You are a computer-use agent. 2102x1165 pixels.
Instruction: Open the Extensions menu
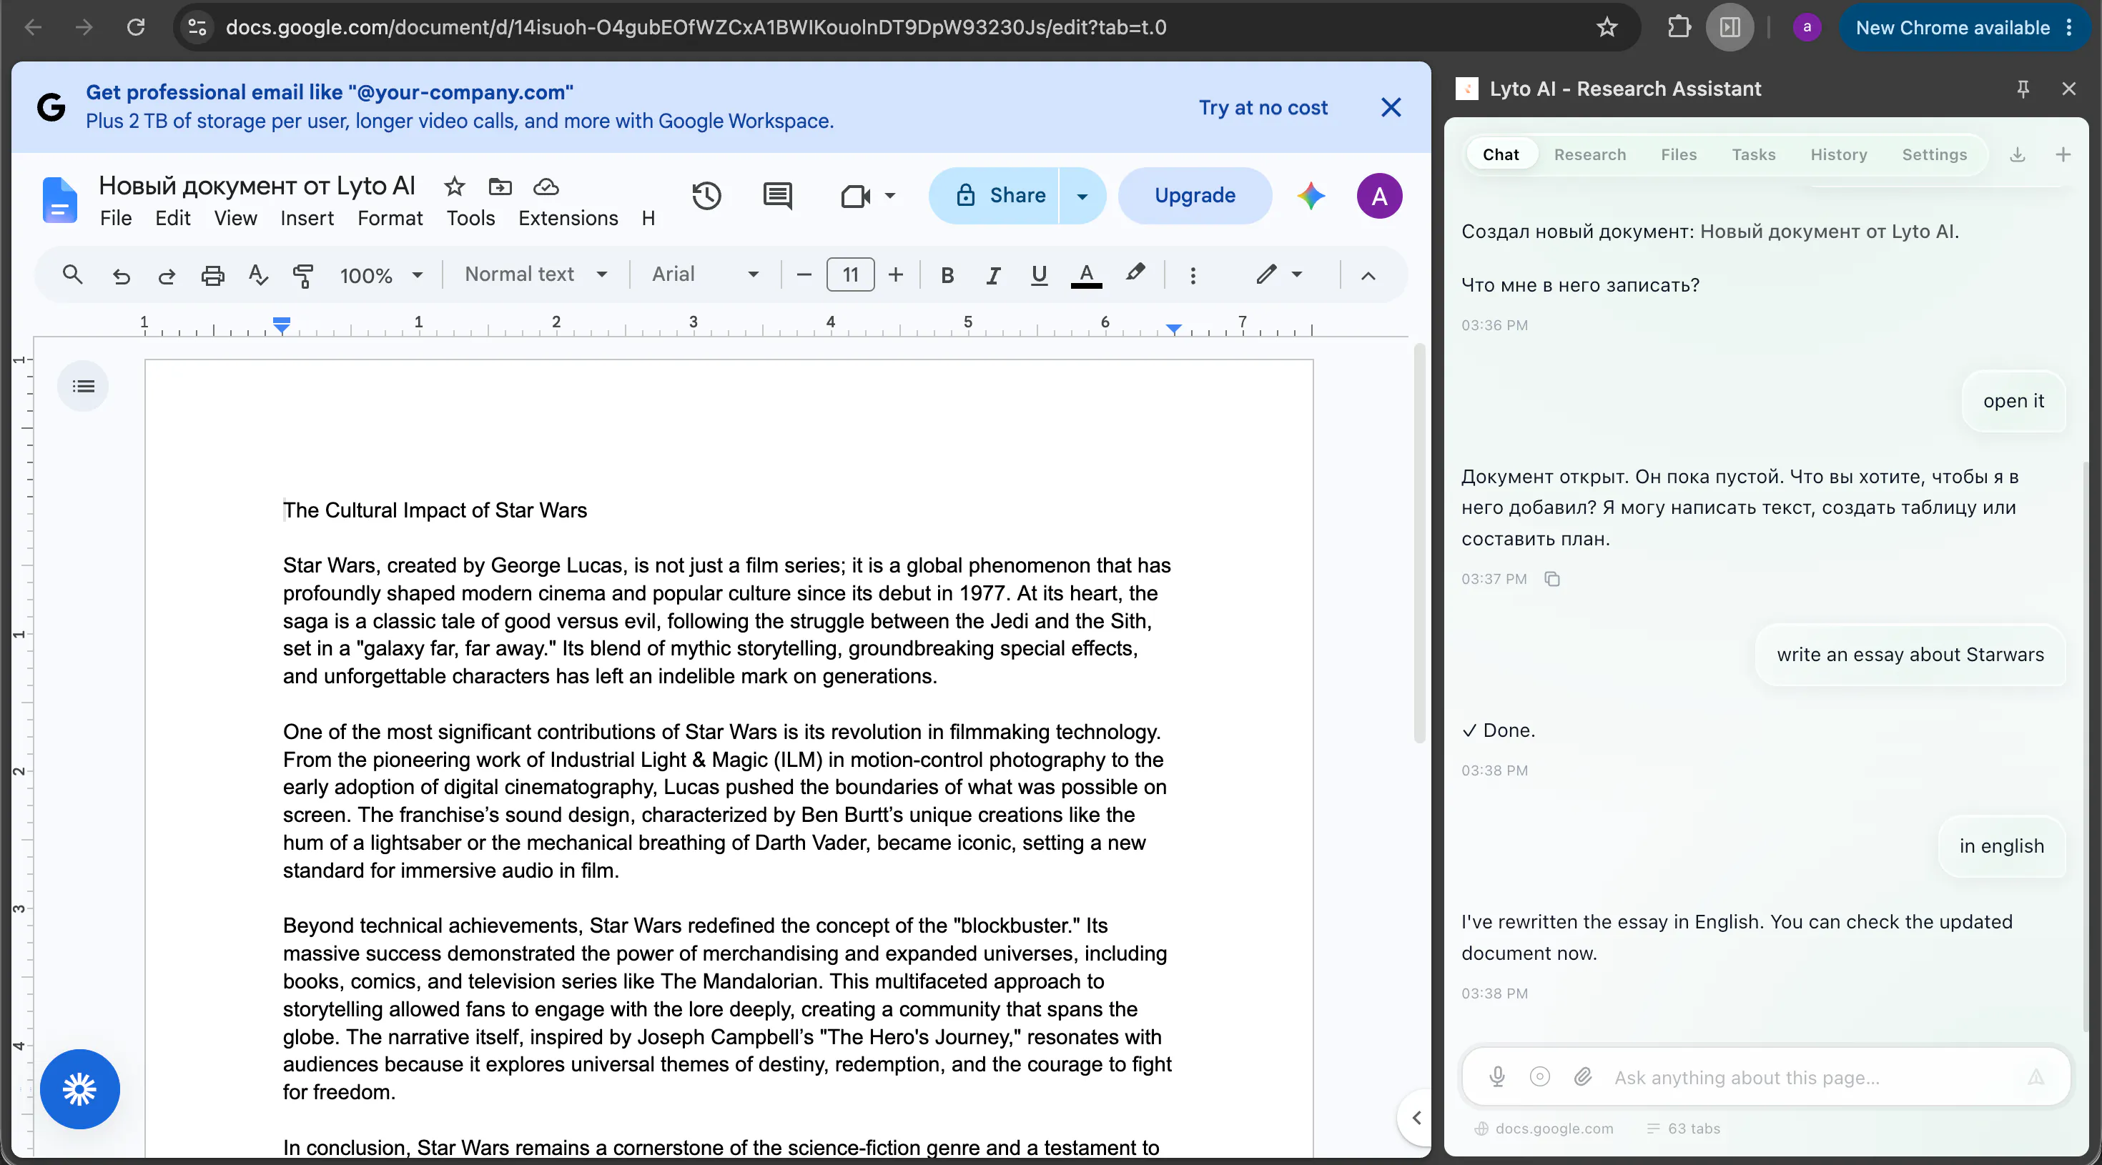tap(568, 219)
